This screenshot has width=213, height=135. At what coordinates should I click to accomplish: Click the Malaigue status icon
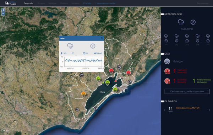click(167, 61)
